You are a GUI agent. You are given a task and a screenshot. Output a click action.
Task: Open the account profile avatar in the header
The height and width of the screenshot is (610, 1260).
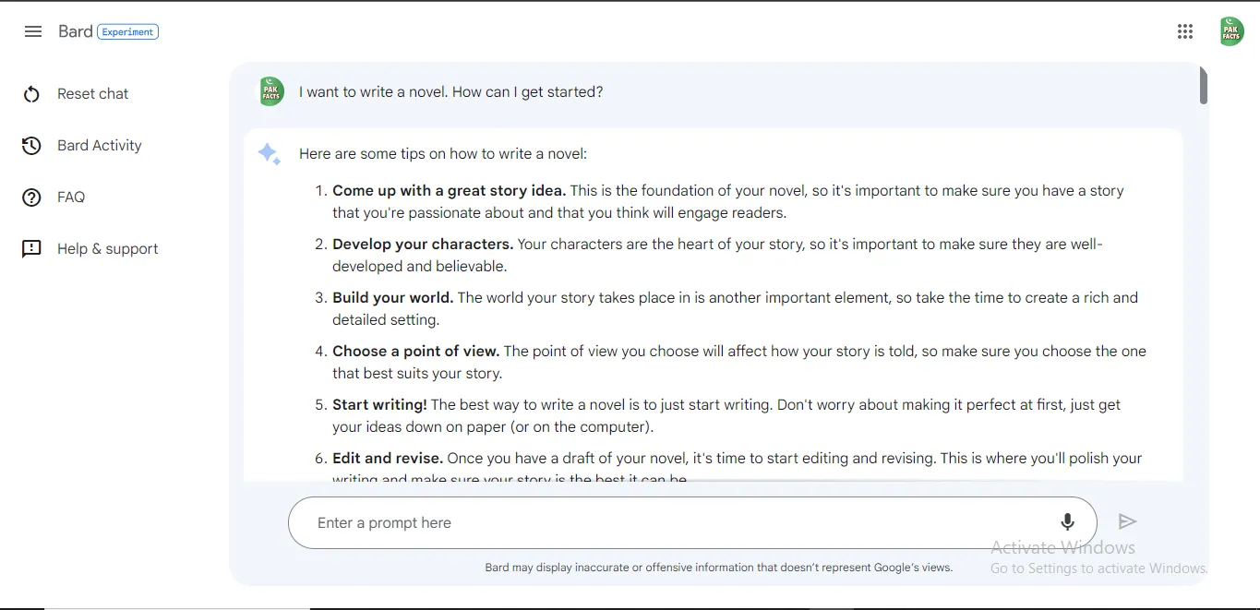click(1230, 31)
